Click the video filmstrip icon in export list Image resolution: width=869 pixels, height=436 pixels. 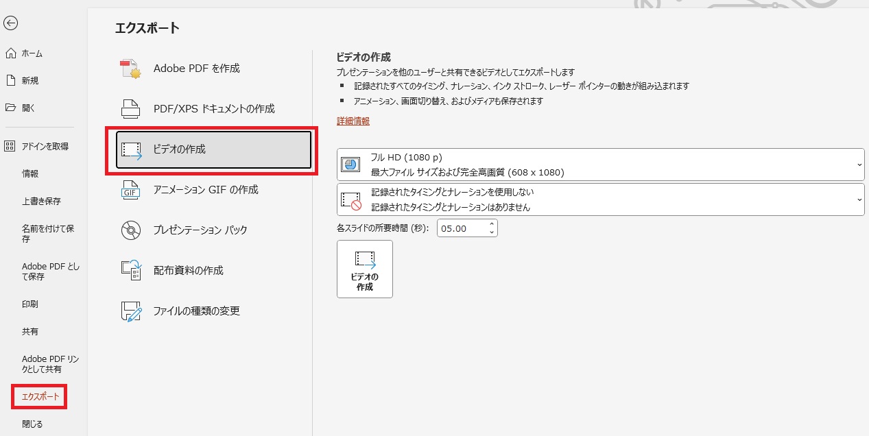[x=131, y=149]
